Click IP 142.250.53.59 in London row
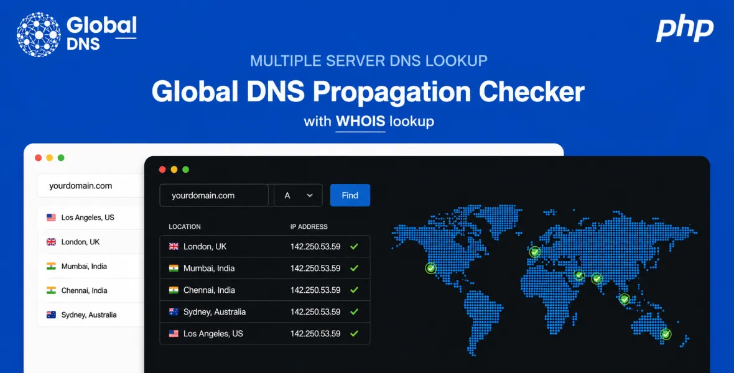Viewport: 734px width, 373px height. click(x=315, y=246)
